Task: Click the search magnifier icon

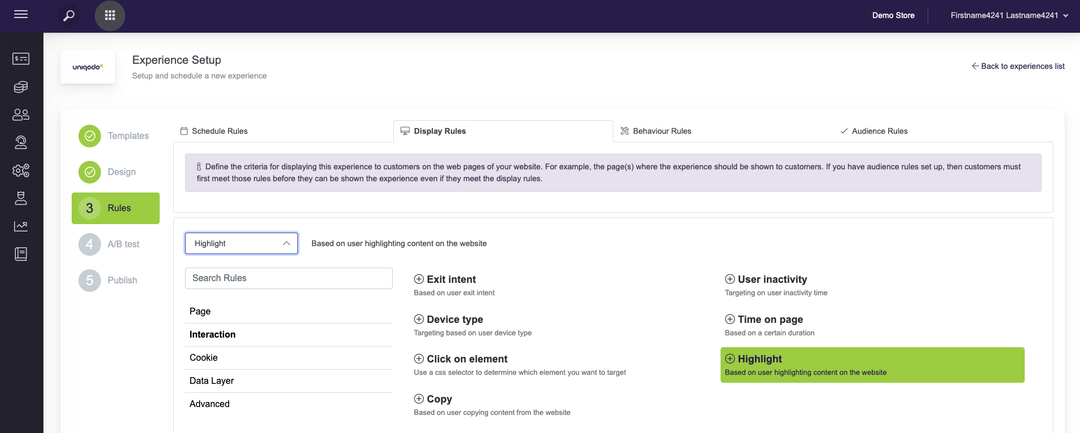Action: click(69, 16)
